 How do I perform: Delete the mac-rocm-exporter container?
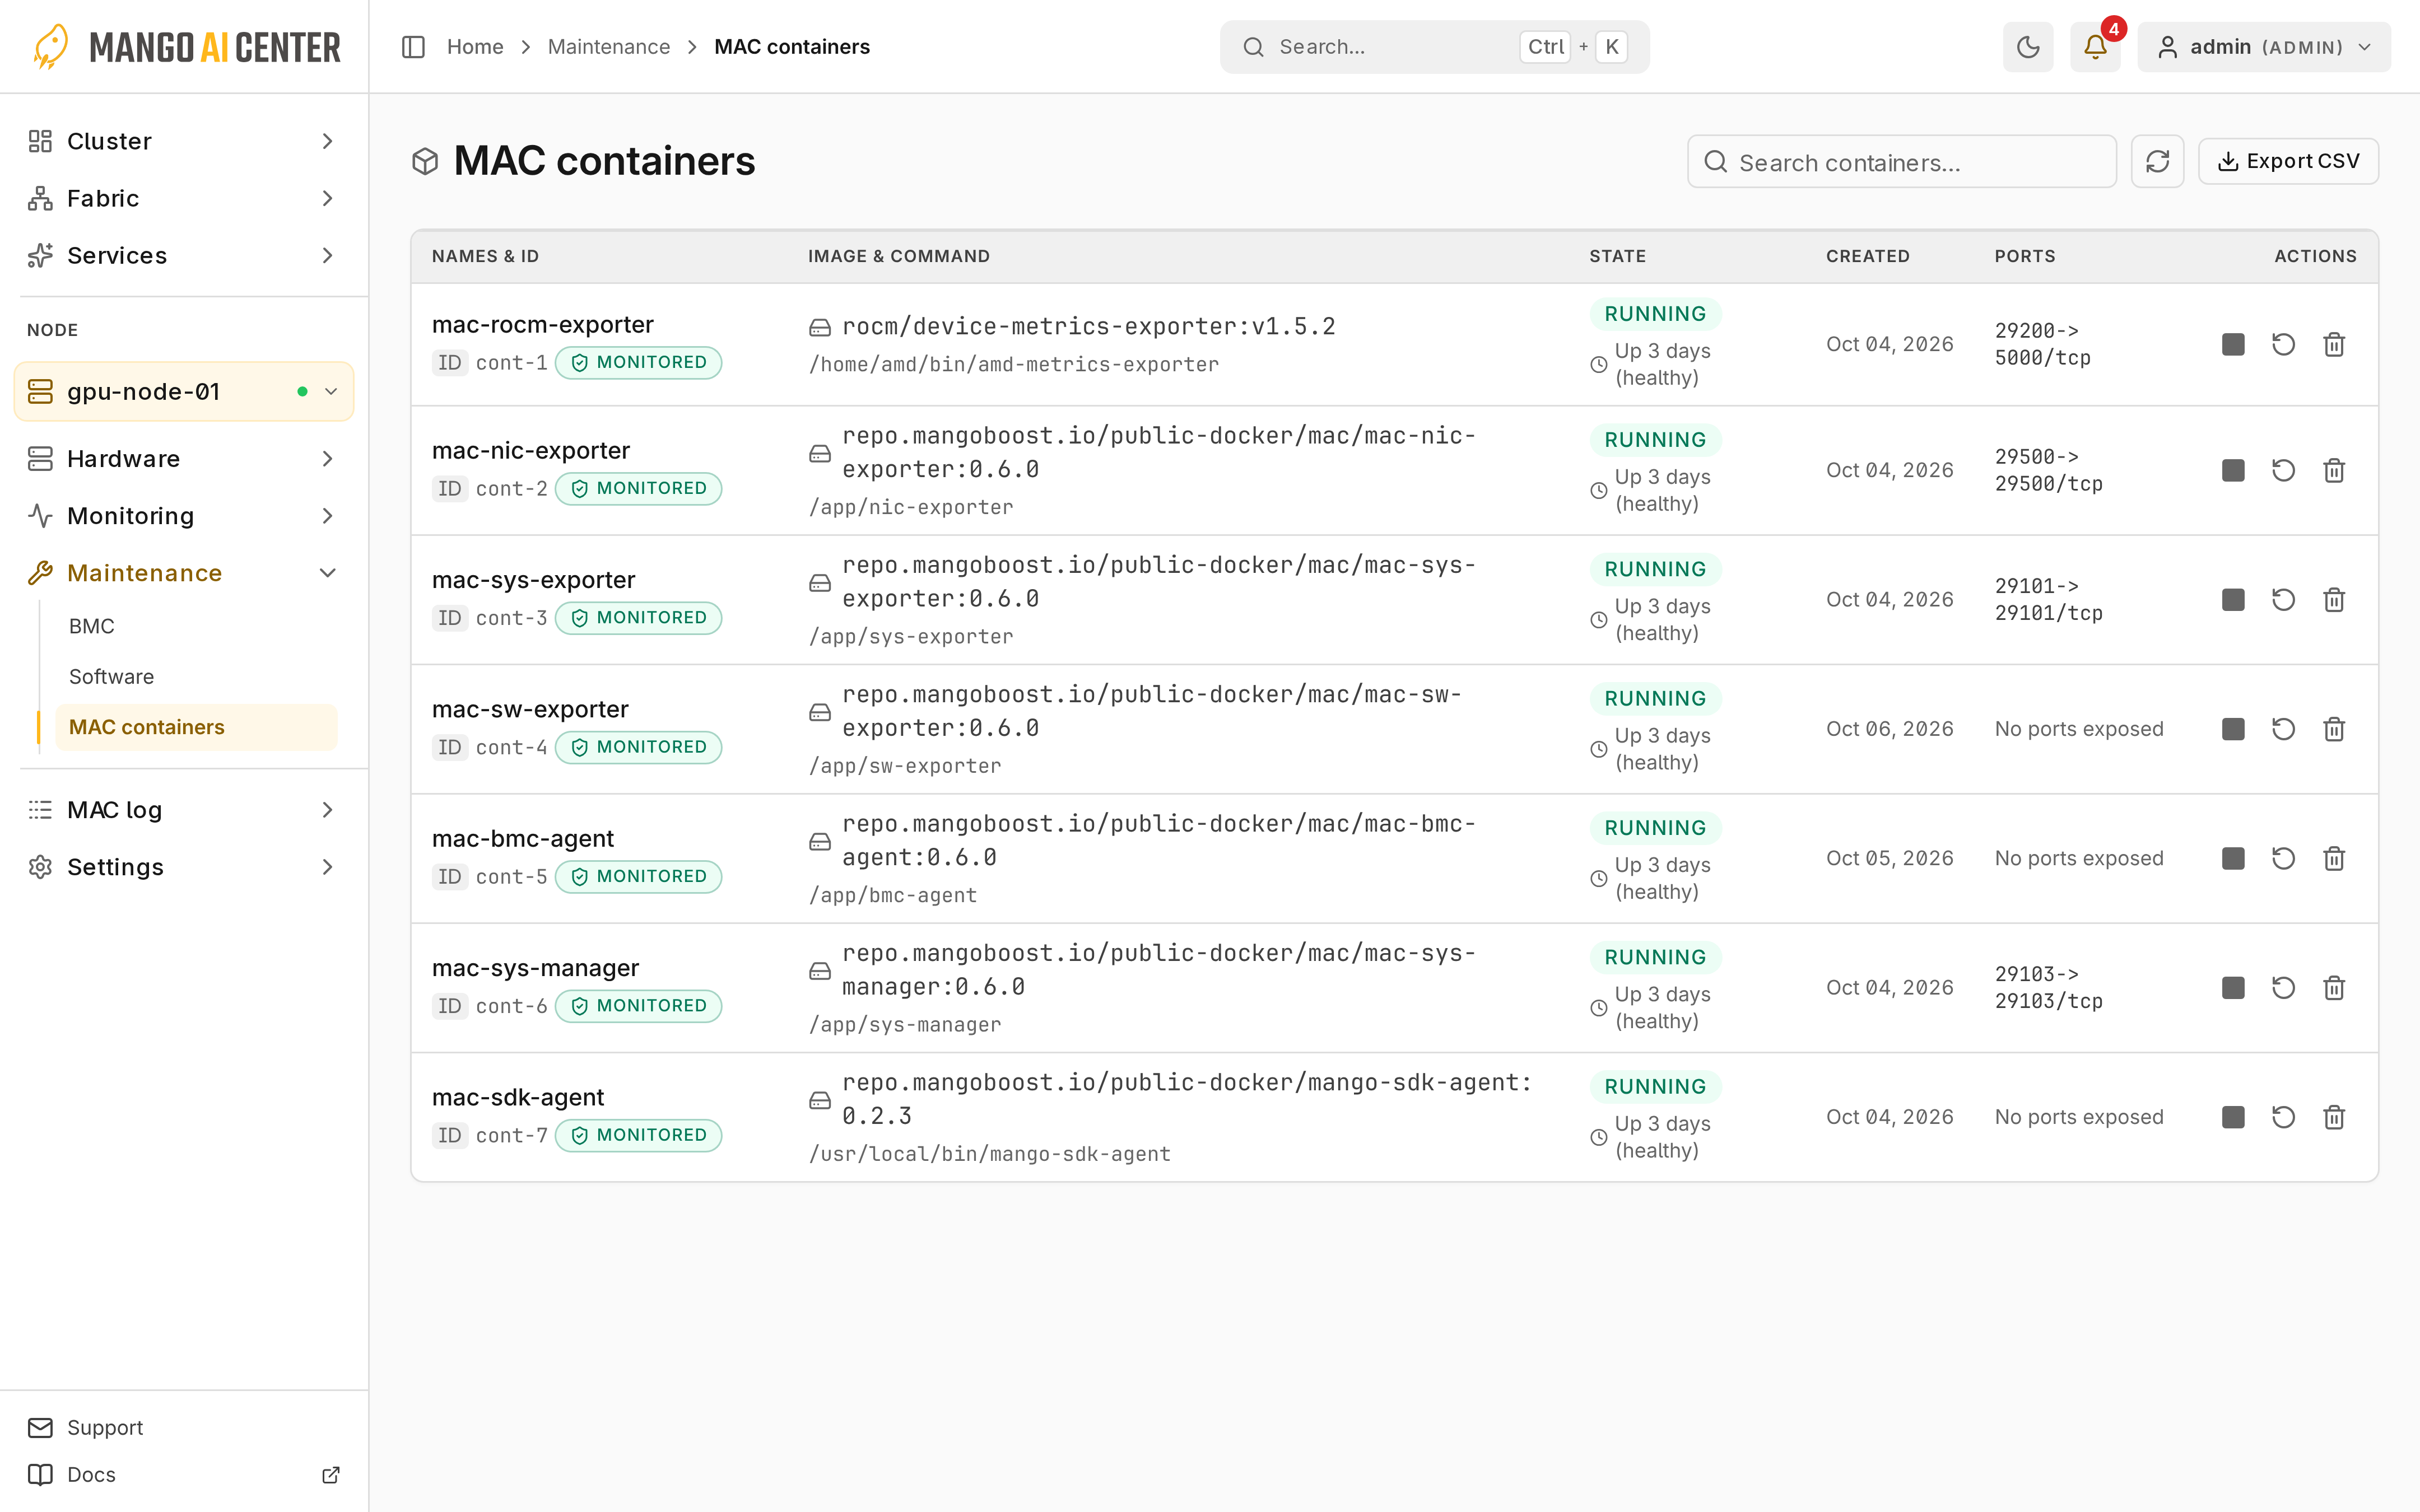click(x=2334, y=344)
